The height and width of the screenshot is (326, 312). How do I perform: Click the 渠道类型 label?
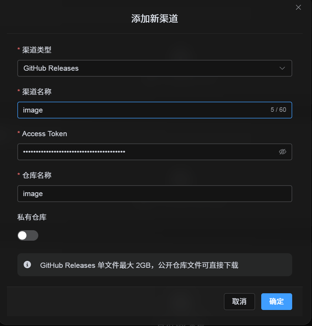coord(37,50)
